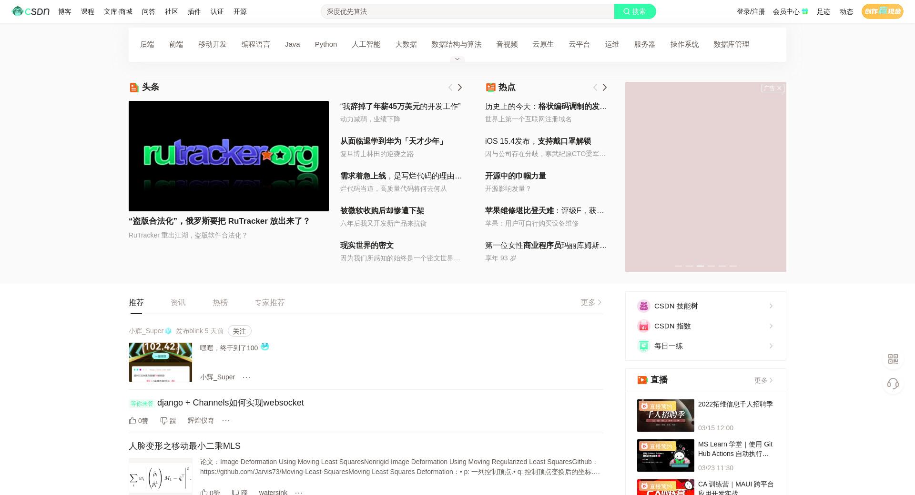Click the 热点 section news icon
The image size is (915, 495).
point(490,87)
